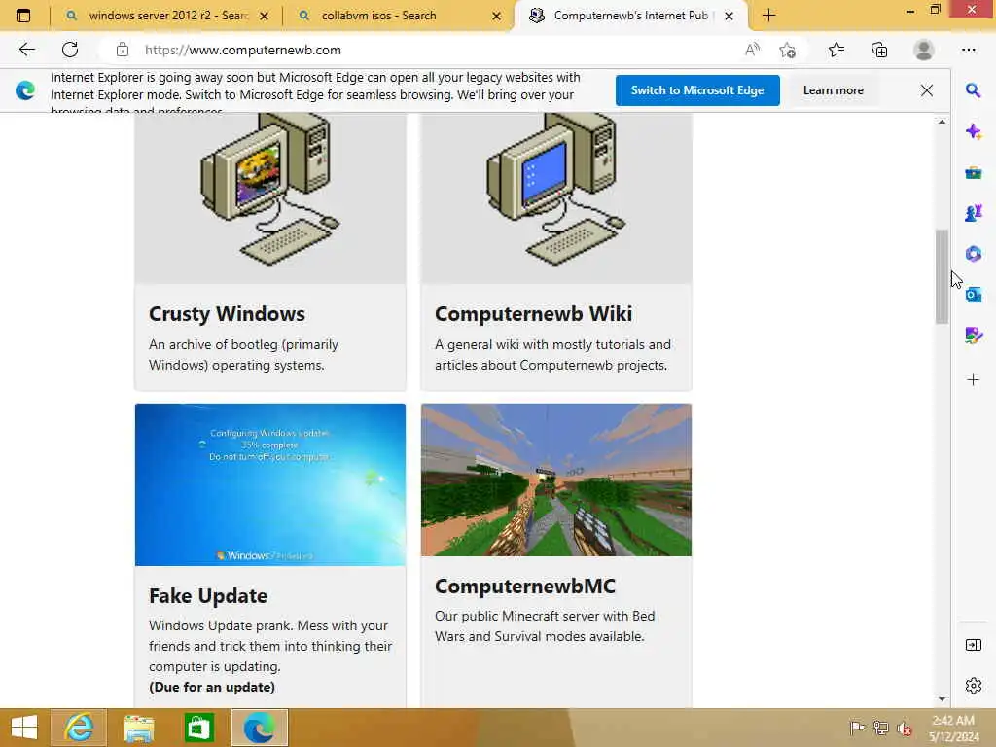This screenshot has width=996, height=747.
Task: Close the windows server 2012 r2 tab
Action: pyautogui.click(x=265, y=16)
